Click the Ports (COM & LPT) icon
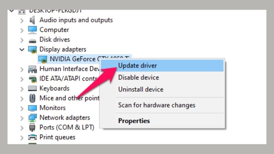 pyautogui.click(x=32, y=128)
